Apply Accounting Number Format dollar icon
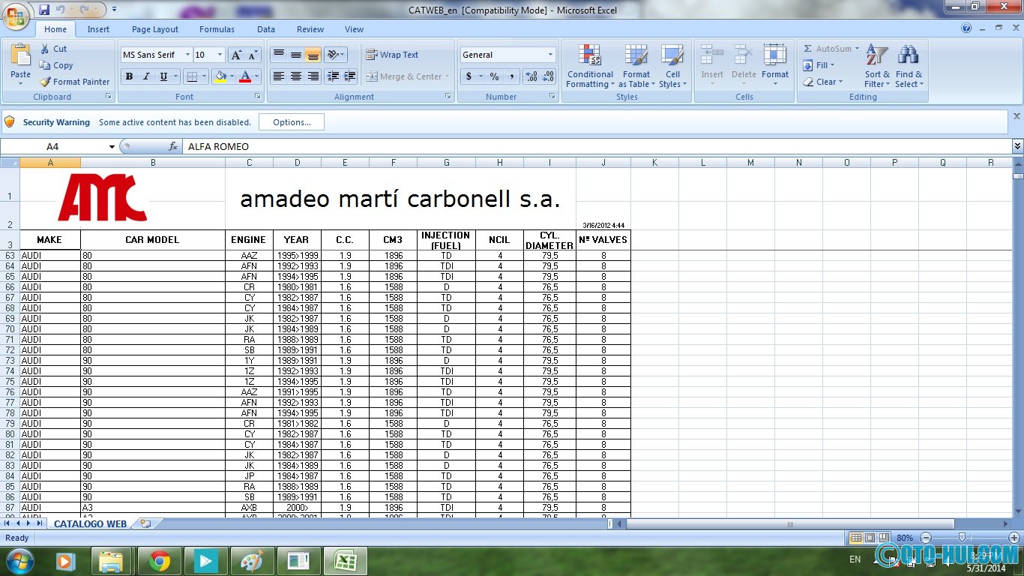 tap(469, 76)
